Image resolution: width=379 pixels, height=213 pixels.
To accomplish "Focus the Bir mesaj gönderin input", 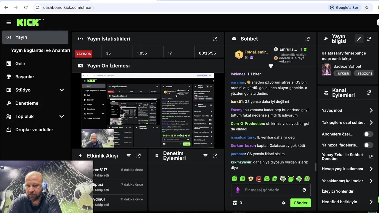I will click(271, 190).
